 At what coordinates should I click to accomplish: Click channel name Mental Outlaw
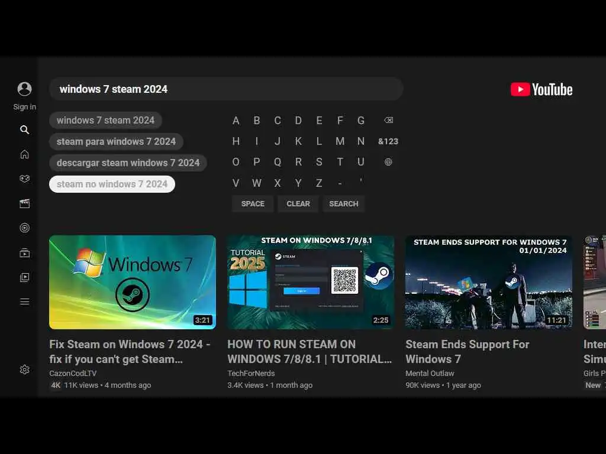(x=430, y=374)
